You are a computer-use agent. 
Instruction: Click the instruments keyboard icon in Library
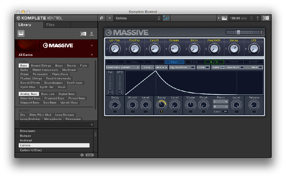(21, 33)
